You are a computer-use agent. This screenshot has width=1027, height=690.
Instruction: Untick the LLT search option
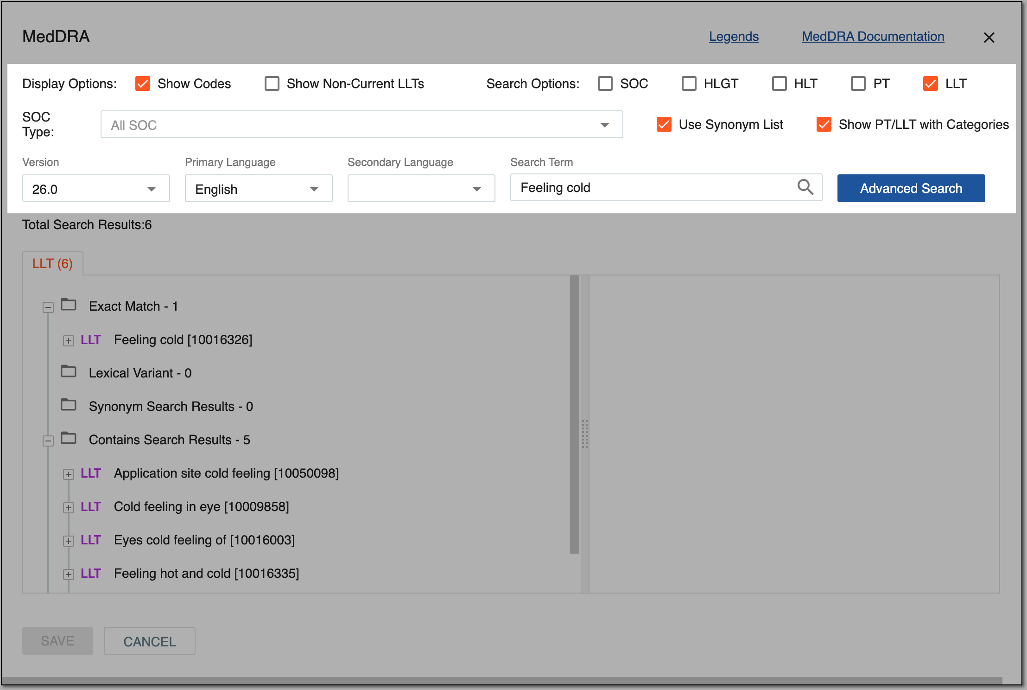931,83
